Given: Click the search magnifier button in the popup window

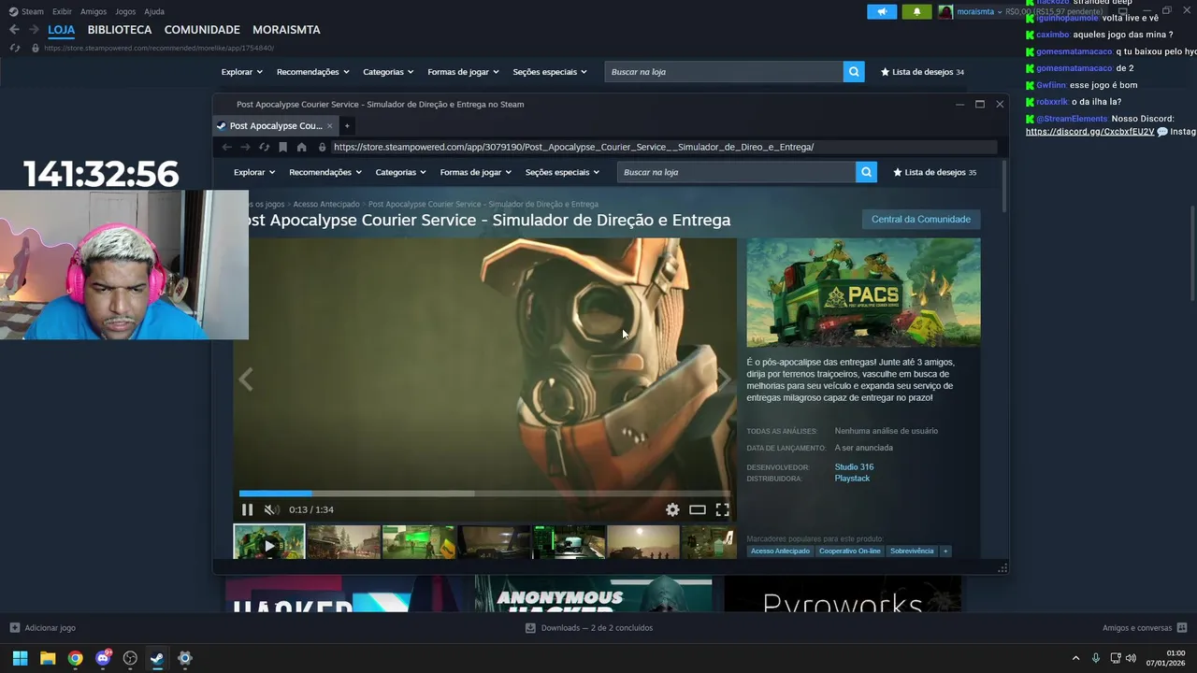Looking at the screenshot, I should tap(867, 172).
